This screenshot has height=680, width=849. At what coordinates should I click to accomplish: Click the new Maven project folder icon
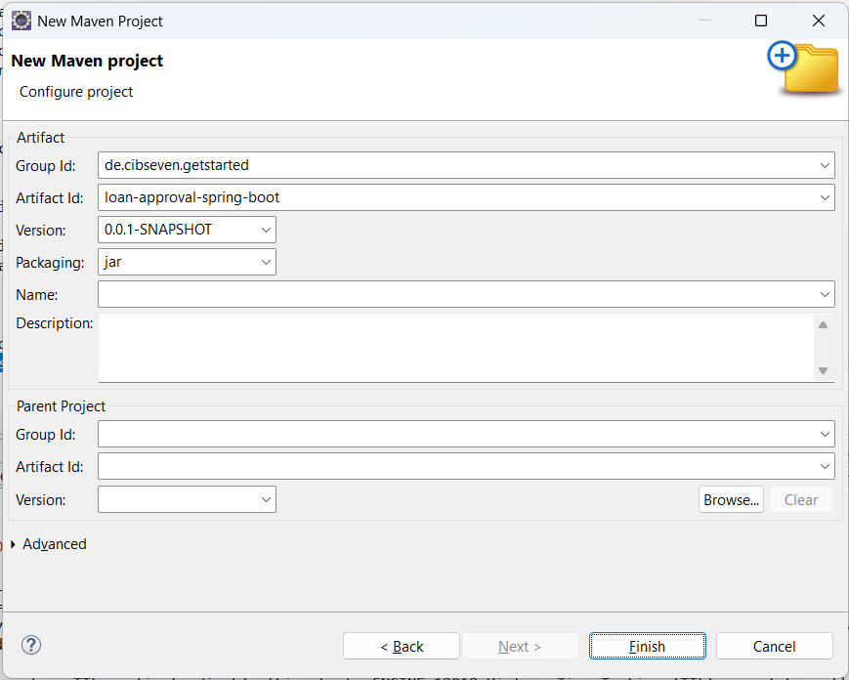point(803,67)
